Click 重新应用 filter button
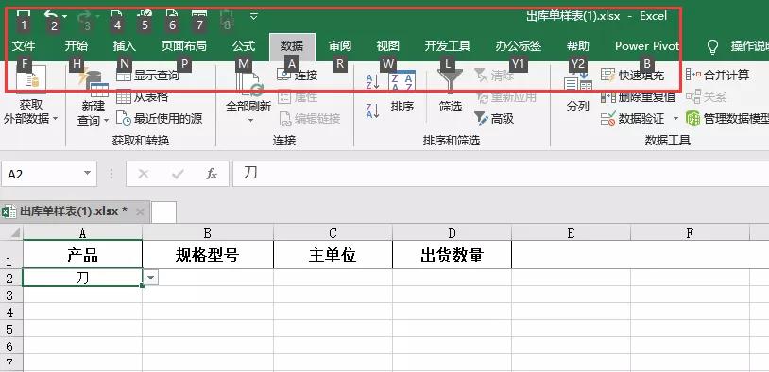The width and height of the screenshot is (769, 372). 505,97
